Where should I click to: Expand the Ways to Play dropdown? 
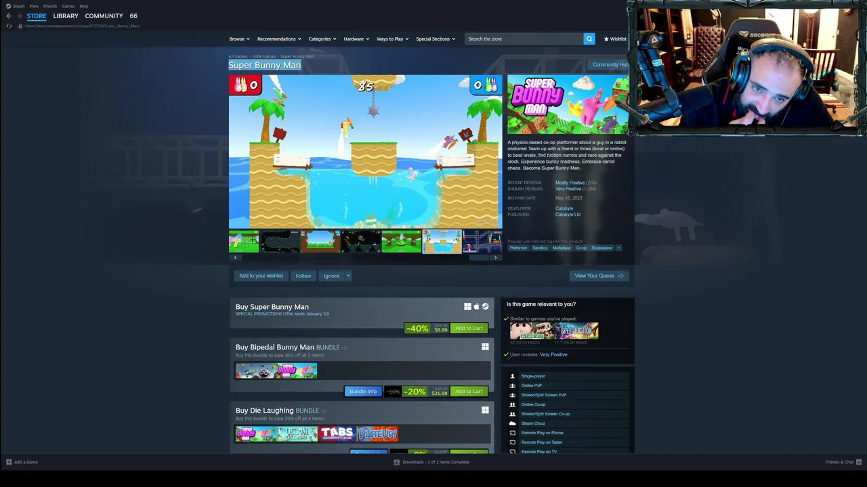coord(393,39)
